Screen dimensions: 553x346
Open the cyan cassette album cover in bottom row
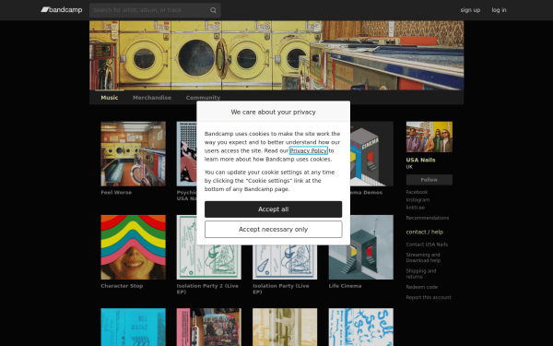point(134,327)
